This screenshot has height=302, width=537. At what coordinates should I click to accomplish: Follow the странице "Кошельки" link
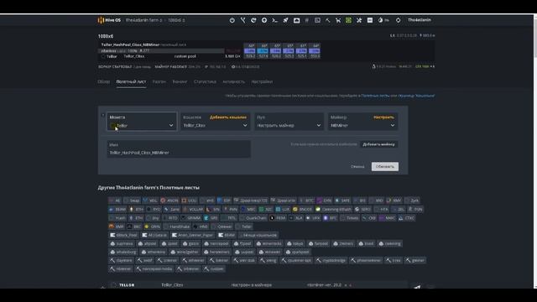(x=416, y=96)
